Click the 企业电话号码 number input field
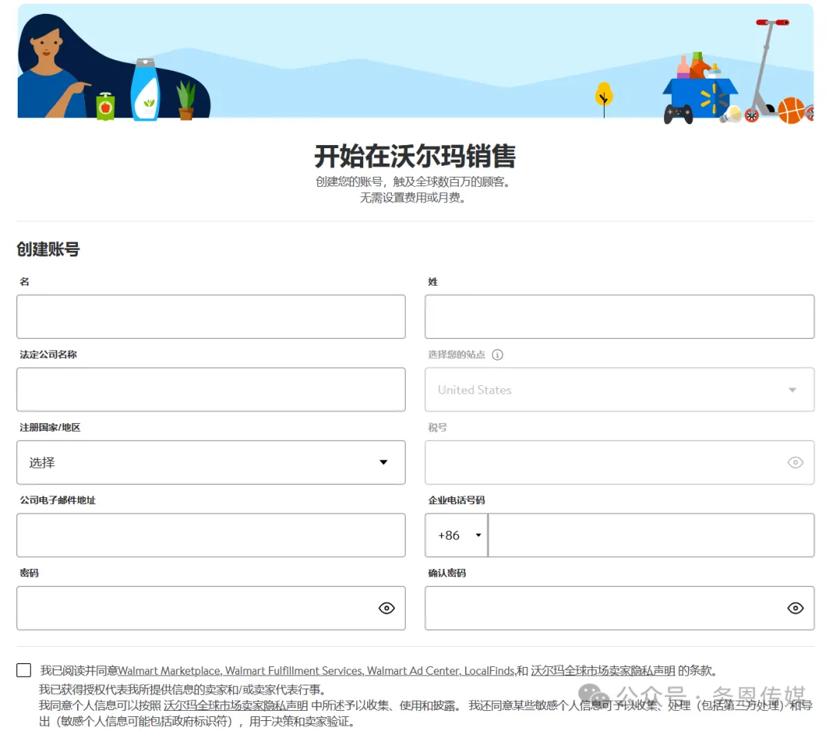Screen dimensions: 833x731 tap(651, 536)
